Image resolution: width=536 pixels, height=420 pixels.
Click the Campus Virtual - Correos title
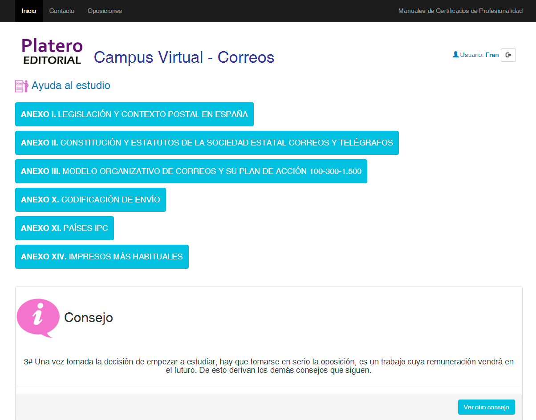coord(184,57)
